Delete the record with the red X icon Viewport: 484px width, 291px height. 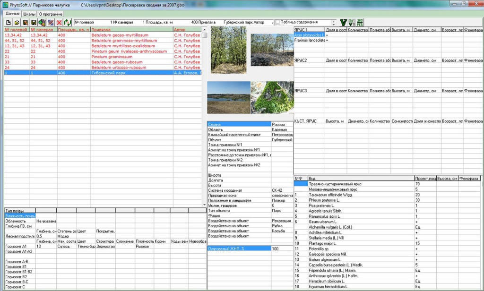pos(59,23)
